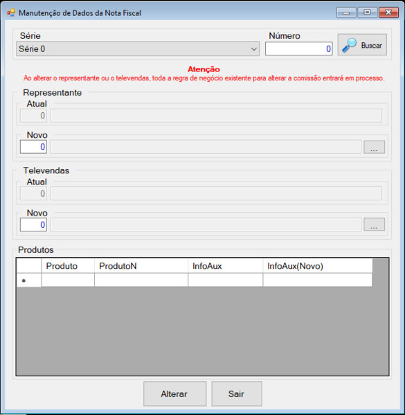Screen dimensions: 405x415
Task: Click the Alterar button
Action: 174,394
